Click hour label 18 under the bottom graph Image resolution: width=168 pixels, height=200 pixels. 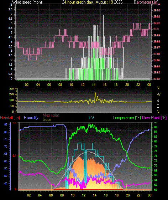(117, 195)
